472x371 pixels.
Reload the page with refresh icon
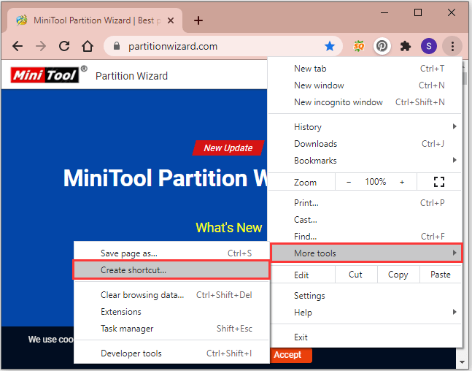tap(64, 46)
